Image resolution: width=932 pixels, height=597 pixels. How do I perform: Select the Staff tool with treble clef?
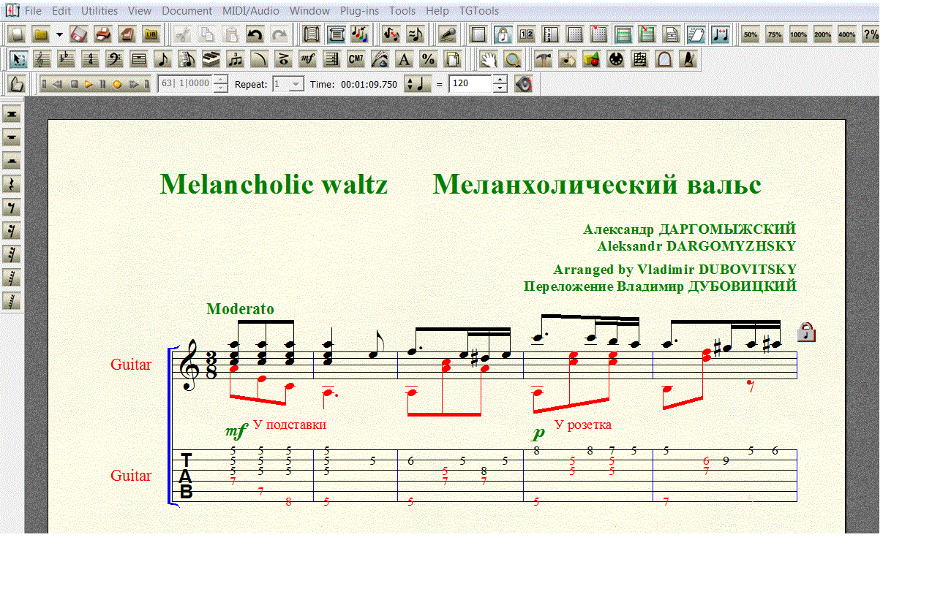[x=42, y=59]
